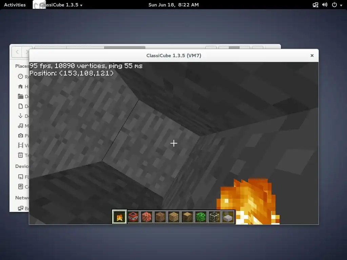
Task: Open Downloads in Files window sidebar
Action: (x=23, y=116)
